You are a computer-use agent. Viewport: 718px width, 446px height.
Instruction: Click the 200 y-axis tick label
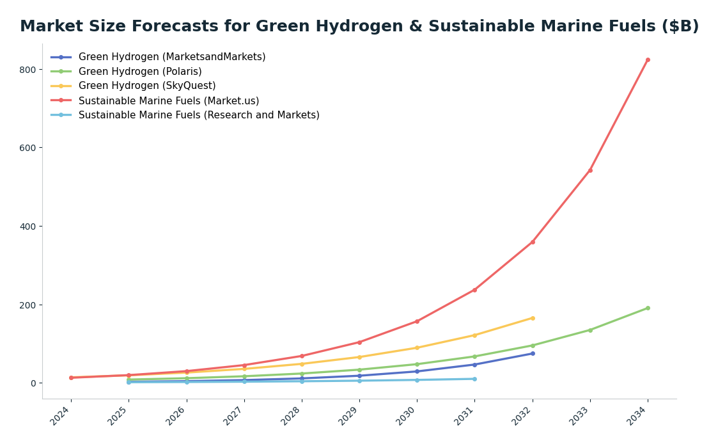point(27,305)
